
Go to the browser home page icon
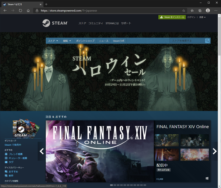pyautogui.click(x=28, y=11)
